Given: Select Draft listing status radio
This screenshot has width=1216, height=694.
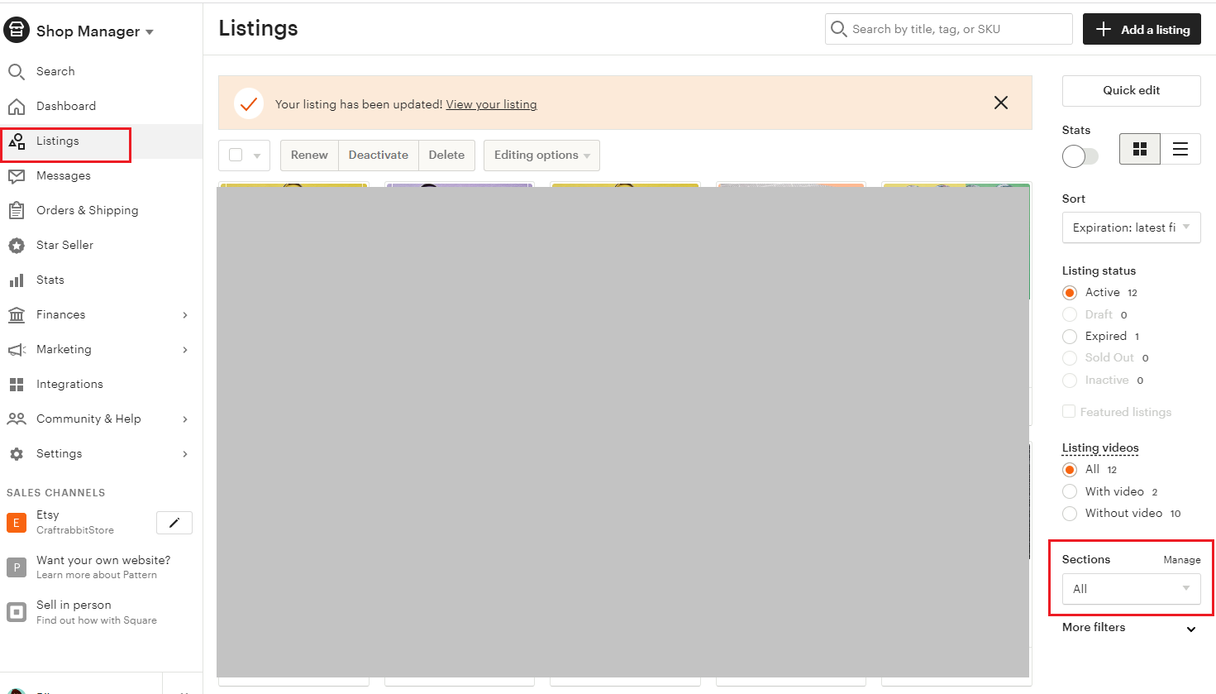Looking at the screenshot, I should (1070, 314).
